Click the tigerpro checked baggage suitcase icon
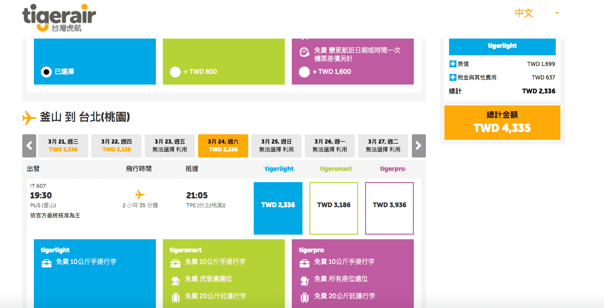This screenshot has height=308, width=604. tap(304, 297)
